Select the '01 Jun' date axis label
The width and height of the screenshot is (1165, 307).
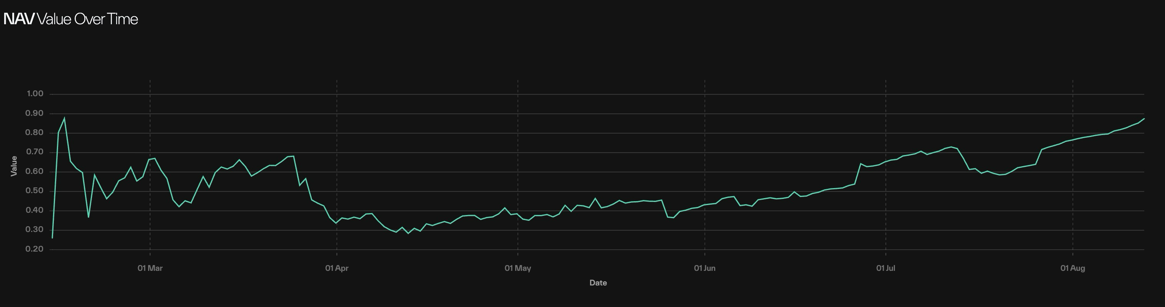704,268
